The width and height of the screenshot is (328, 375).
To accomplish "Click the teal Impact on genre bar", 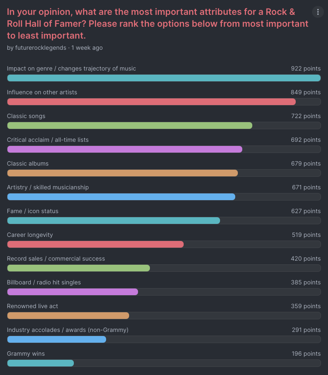I will click(x=163, y=78).
